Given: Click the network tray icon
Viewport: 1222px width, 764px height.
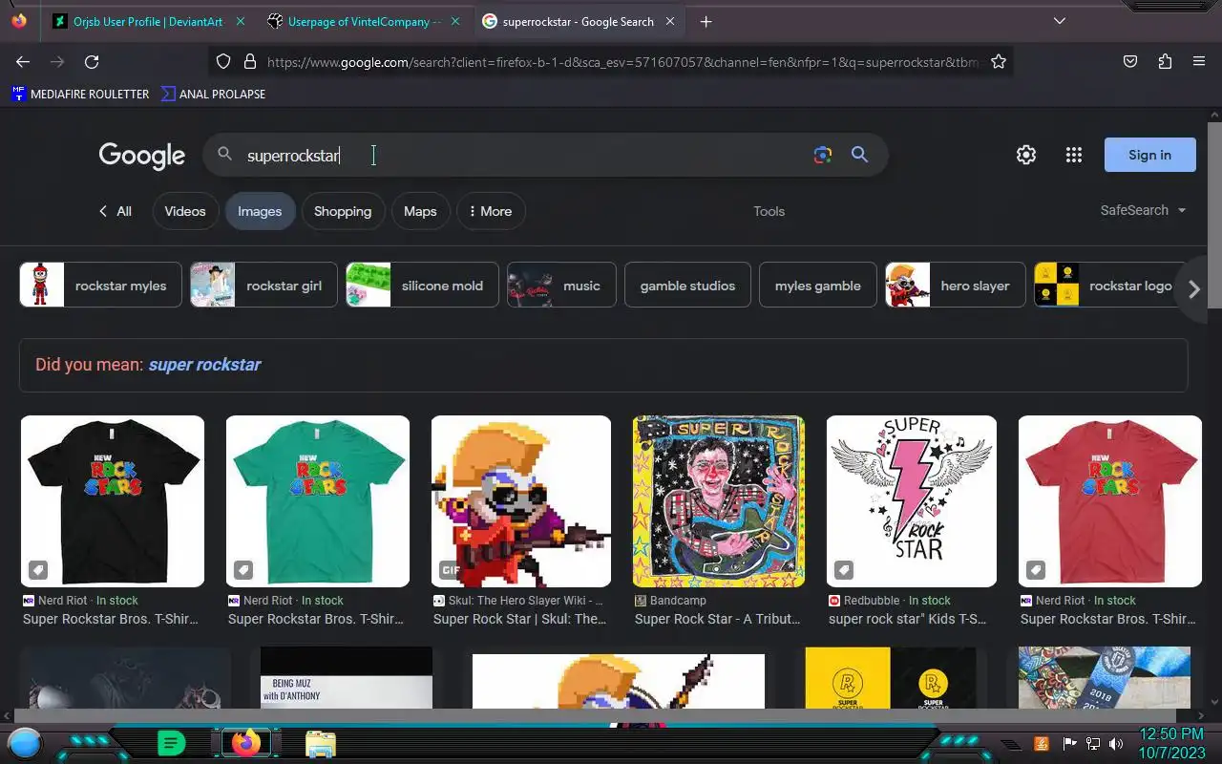Looking at the screenshot, I should 1093,743.
